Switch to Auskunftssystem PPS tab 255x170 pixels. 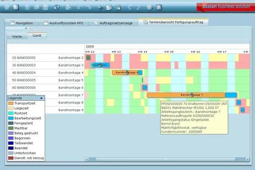[63, 23]
